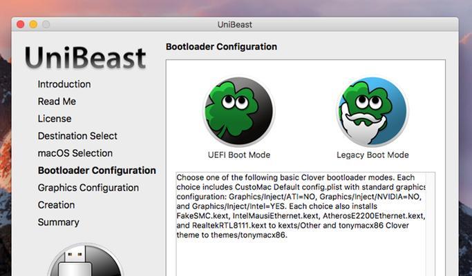The width and height of the screenshot is (472, 276).
Task: Select the bearded Legacy Boot Mode clover icon
Action: [x=372, y=111]
